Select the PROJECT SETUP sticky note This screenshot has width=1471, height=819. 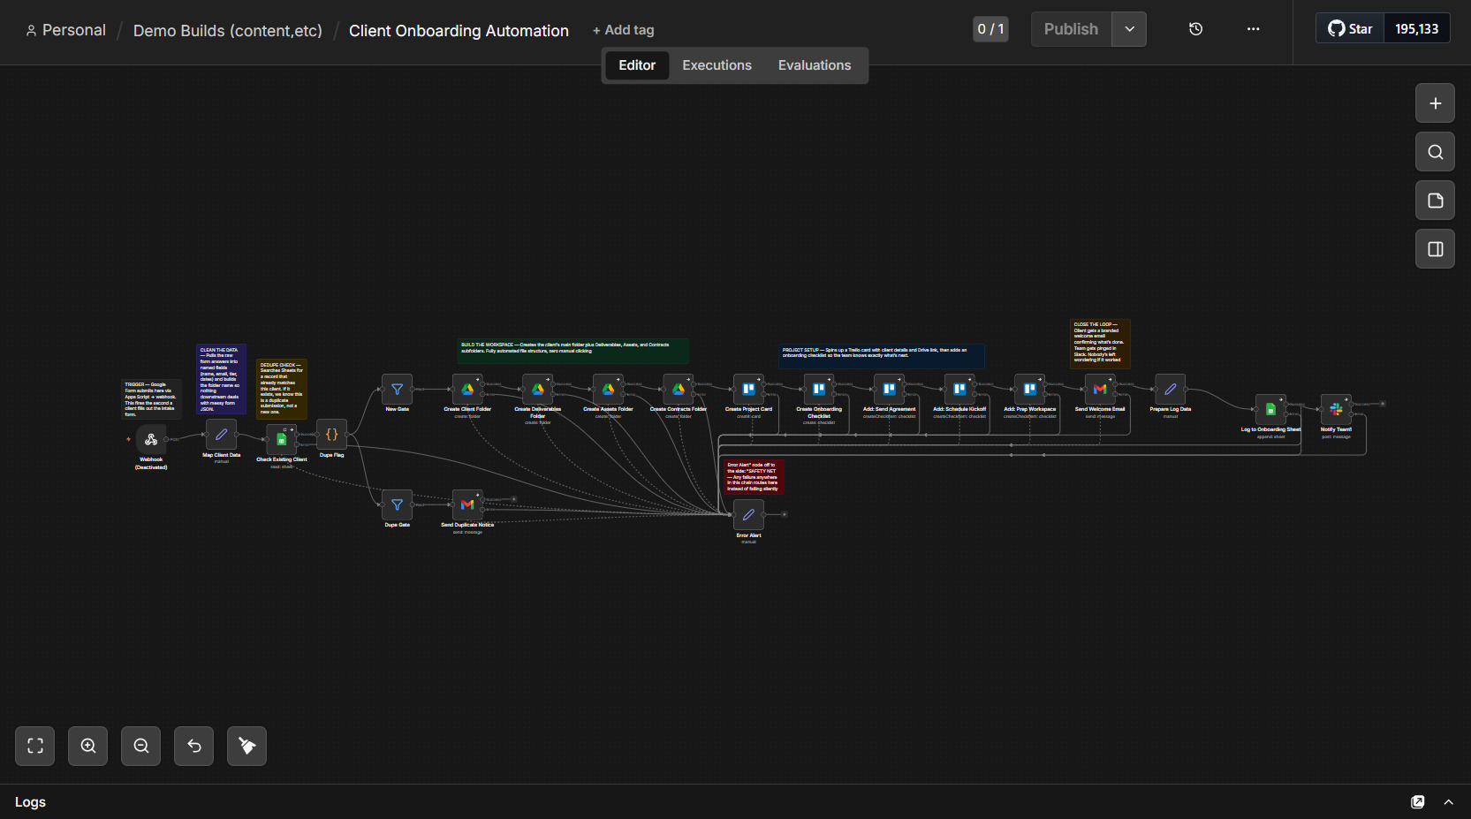click(x=882, y=356)
